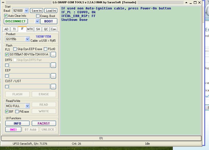Click the Idle status text
The width and height of the screenshot is (209, 150).
pos(147,144)
